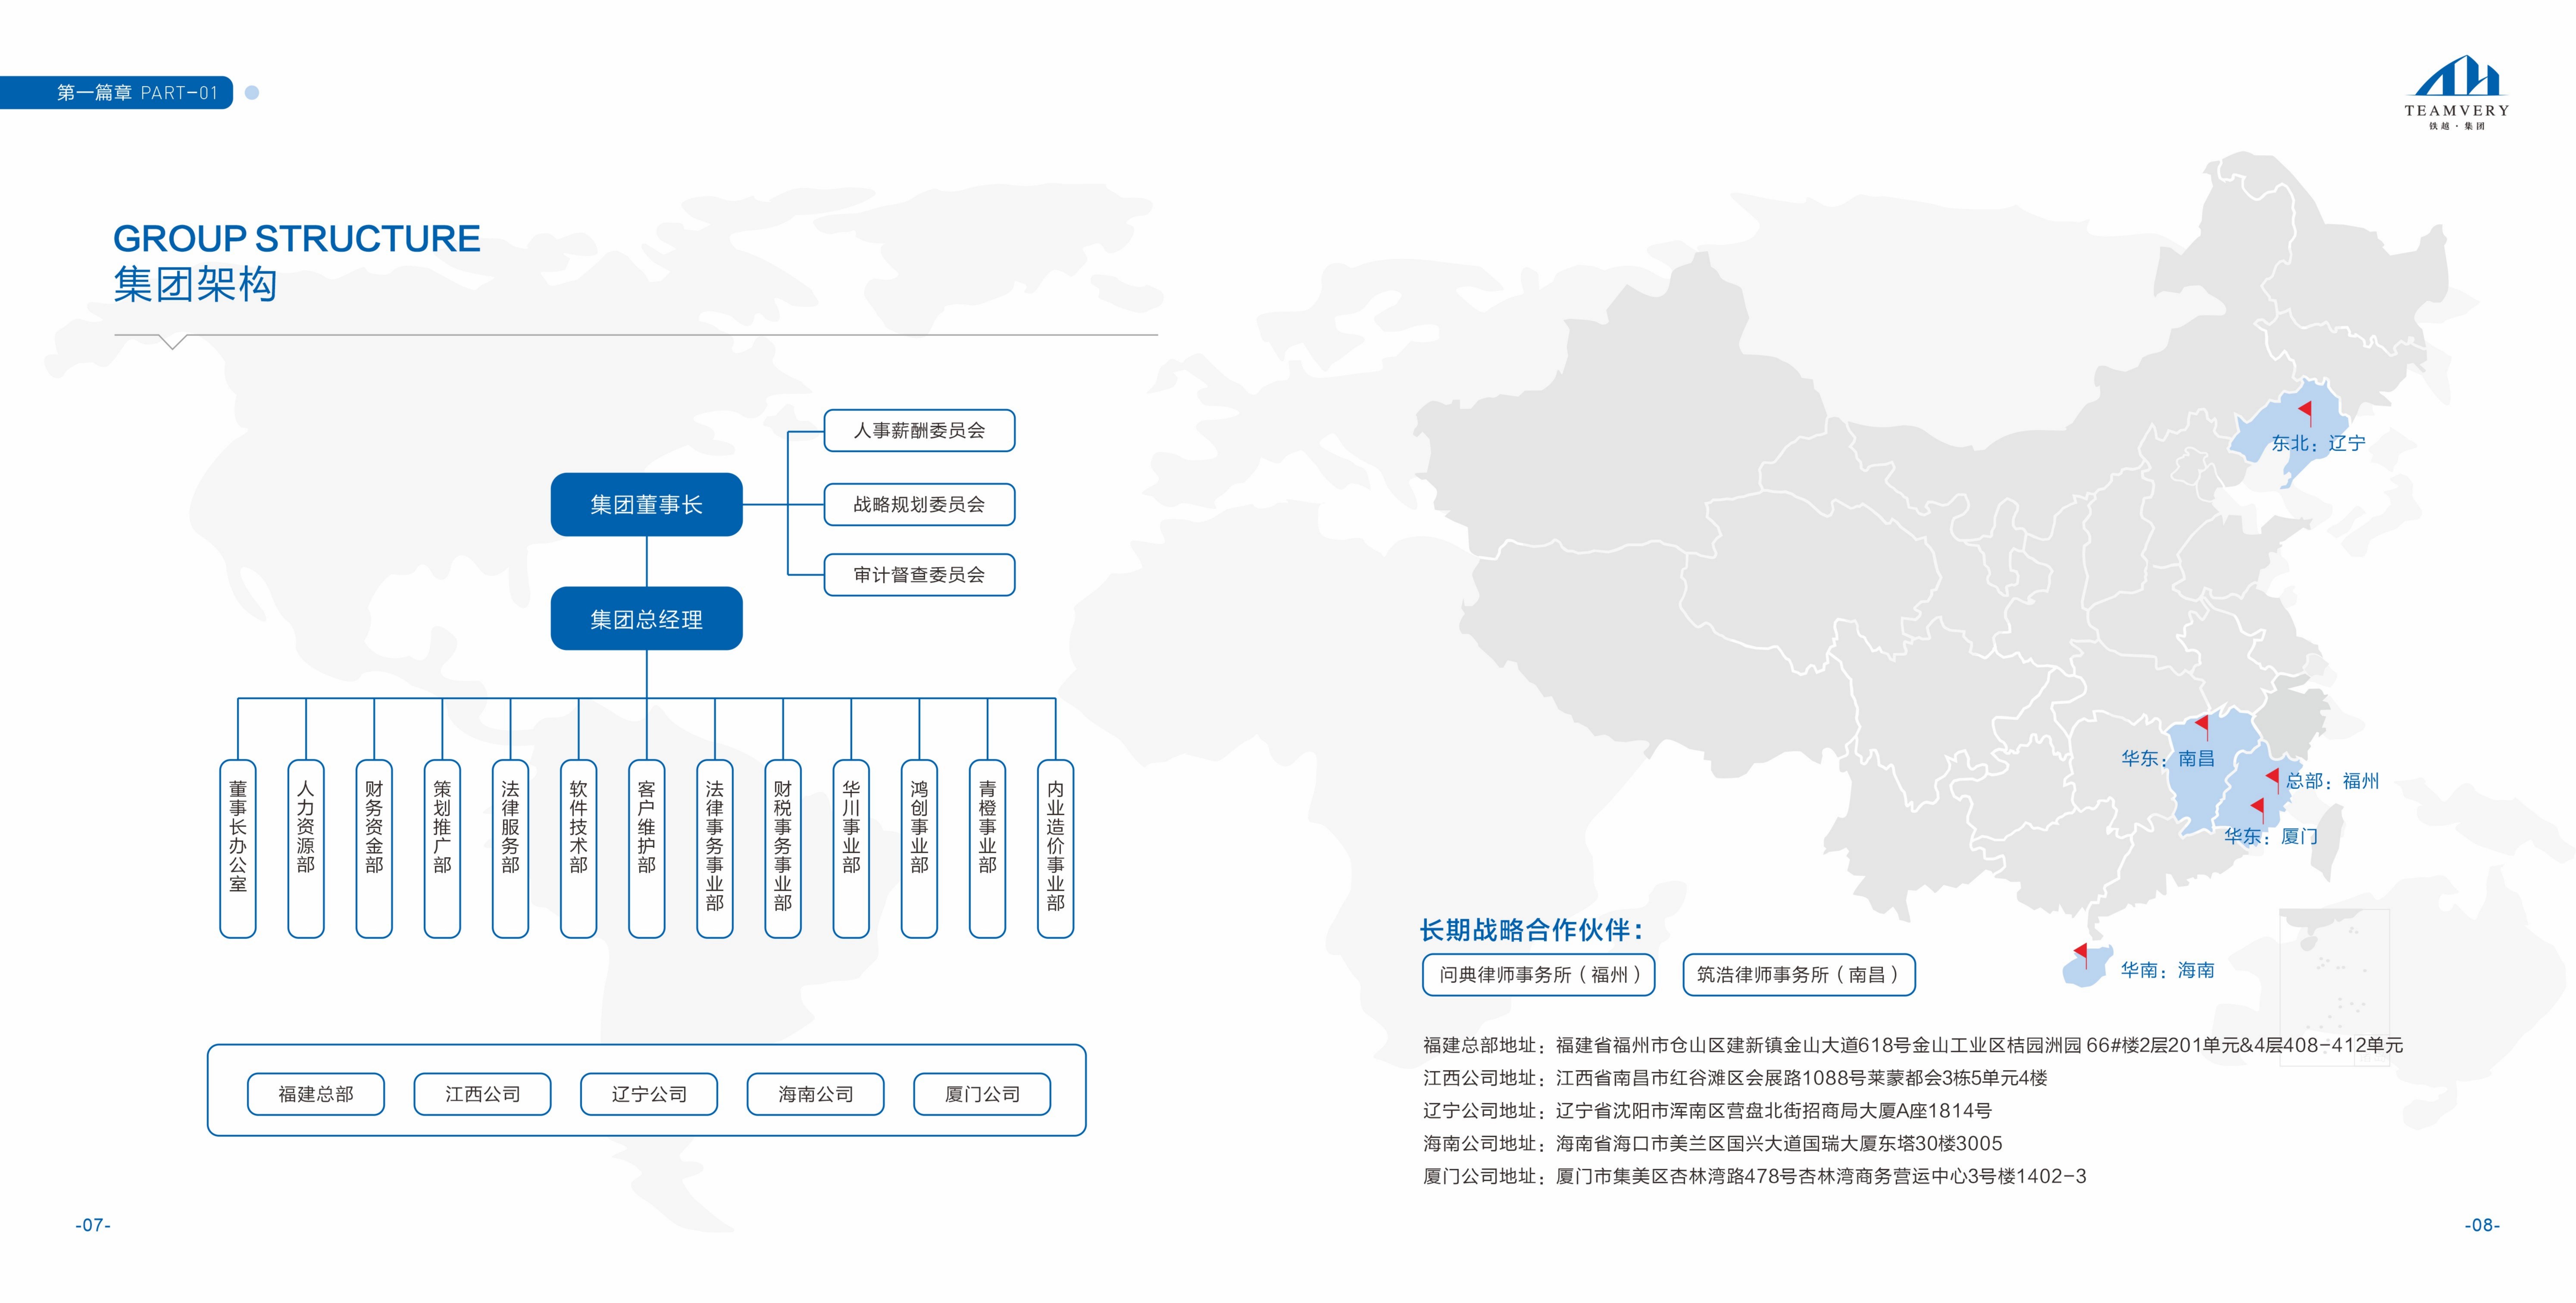Viewport: 2576px width, 1303px height.
Task: Click the 客户维护部 department box
Action: pos(647,849)
